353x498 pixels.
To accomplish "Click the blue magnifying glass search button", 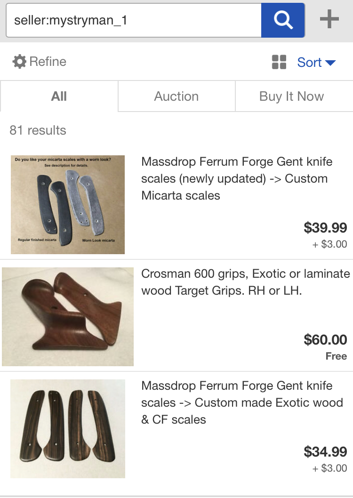I will click(283, 20).
